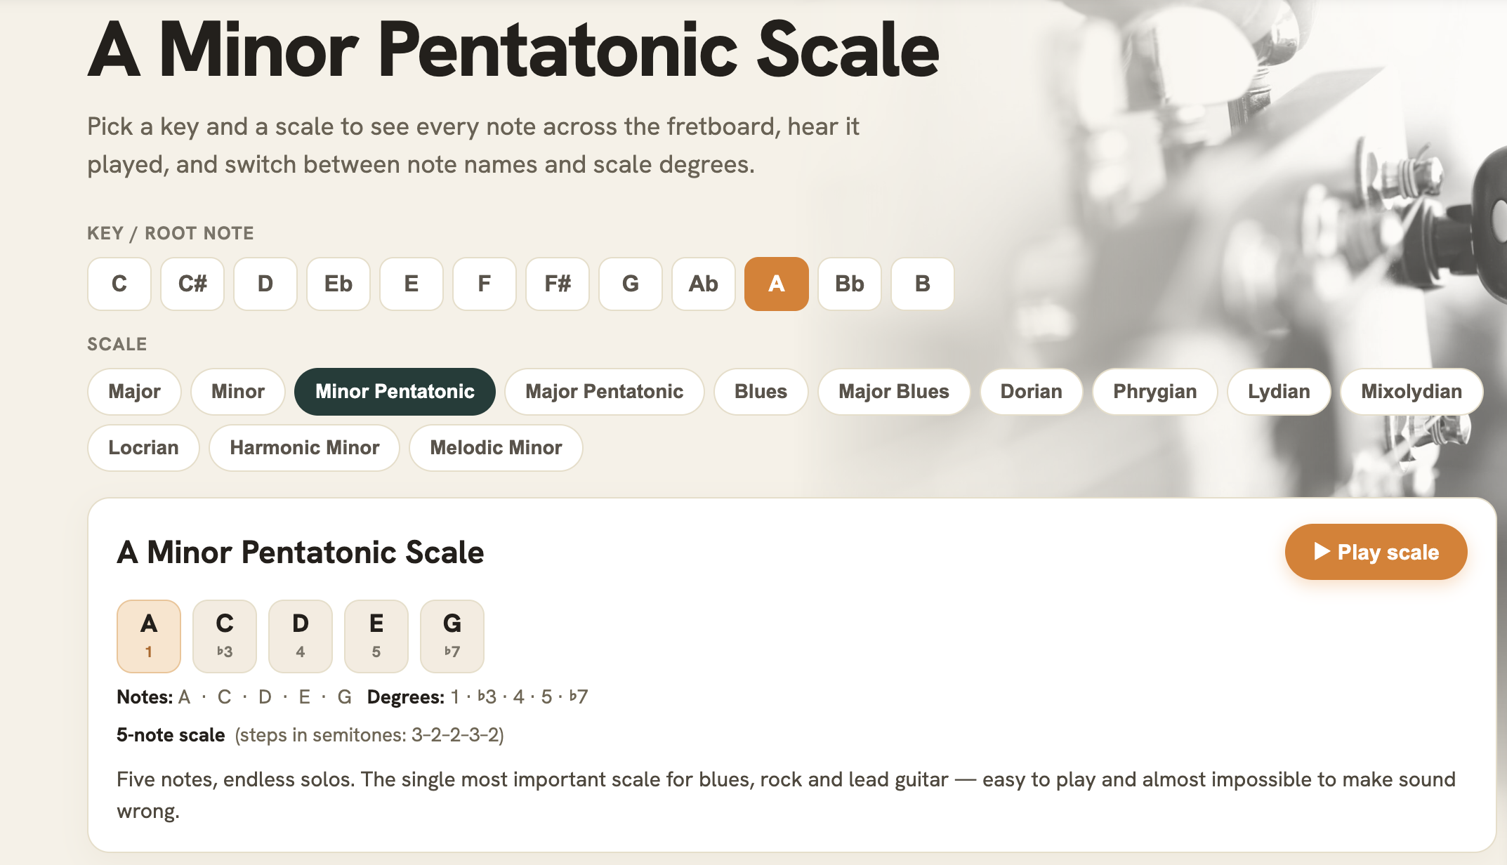Choose the Harmonic Minor scale

click(305, 448)
